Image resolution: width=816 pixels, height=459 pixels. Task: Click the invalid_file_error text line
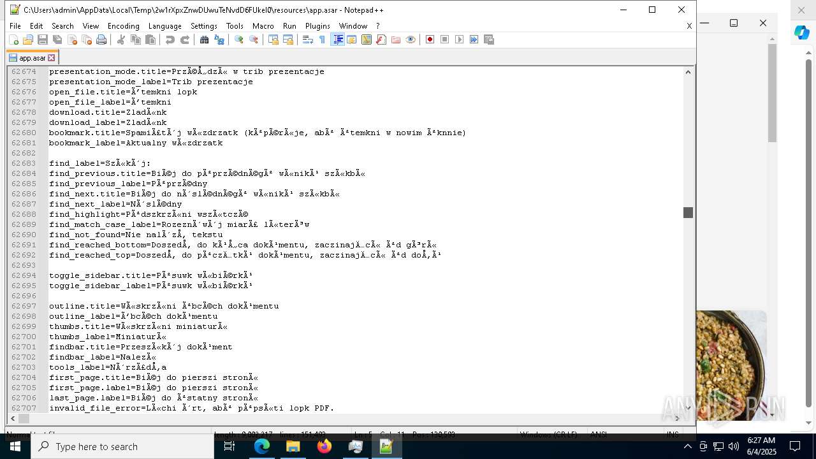coord(192,408)
